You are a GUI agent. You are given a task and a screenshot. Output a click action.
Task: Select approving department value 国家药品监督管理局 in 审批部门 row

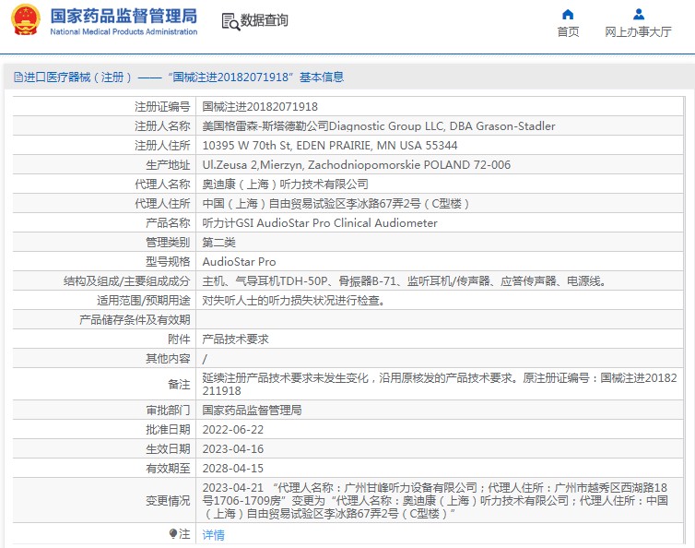pyautogui.click(x=252, y=410)
